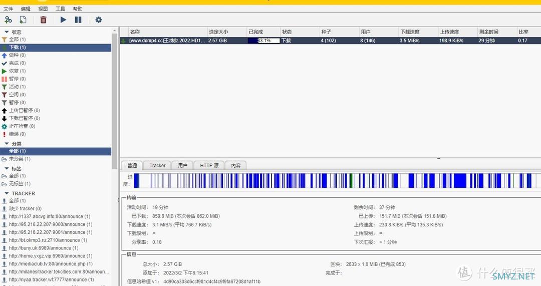Collapse the 状态 sidebar section

pos(7,32)
